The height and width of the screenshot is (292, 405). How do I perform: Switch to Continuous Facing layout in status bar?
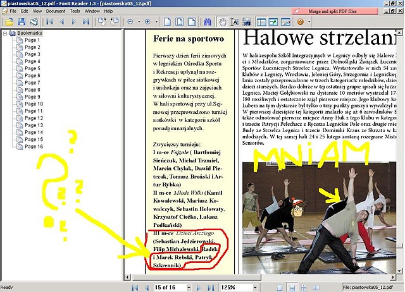304,288
